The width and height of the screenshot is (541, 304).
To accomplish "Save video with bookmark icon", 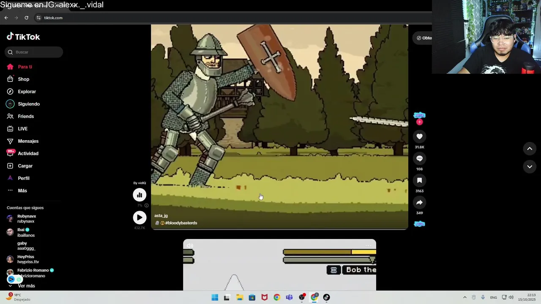I will (419, 180).
